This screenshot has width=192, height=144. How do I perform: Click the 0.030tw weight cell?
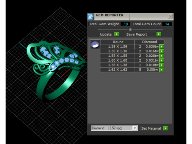[152, 46]
